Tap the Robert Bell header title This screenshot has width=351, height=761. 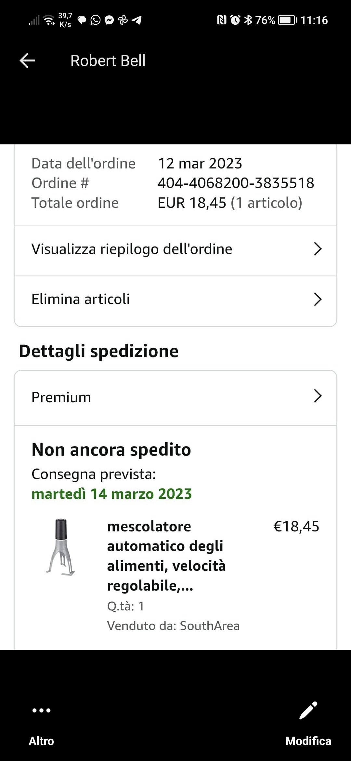[108, 61]
